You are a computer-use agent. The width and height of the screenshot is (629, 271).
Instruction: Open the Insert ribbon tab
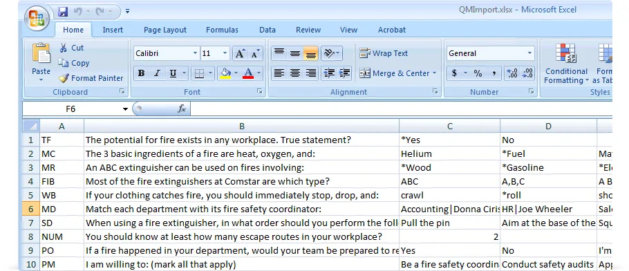[x=113, y=30]
